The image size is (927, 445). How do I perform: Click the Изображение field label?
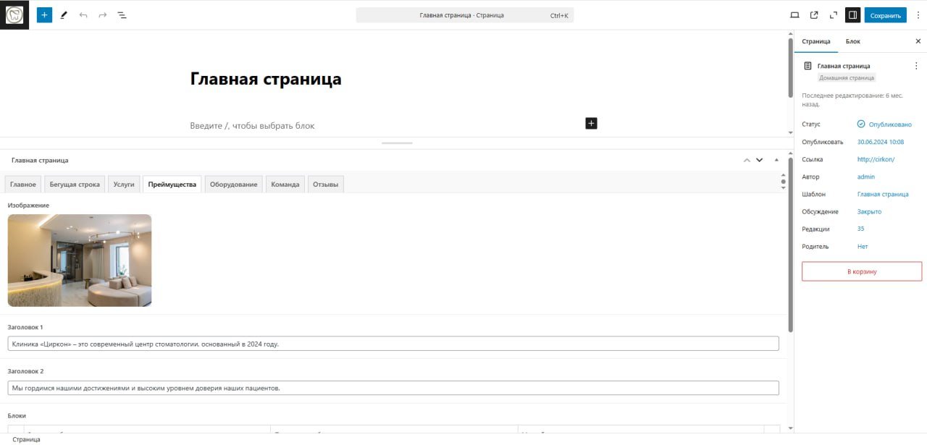coord(28,205)
